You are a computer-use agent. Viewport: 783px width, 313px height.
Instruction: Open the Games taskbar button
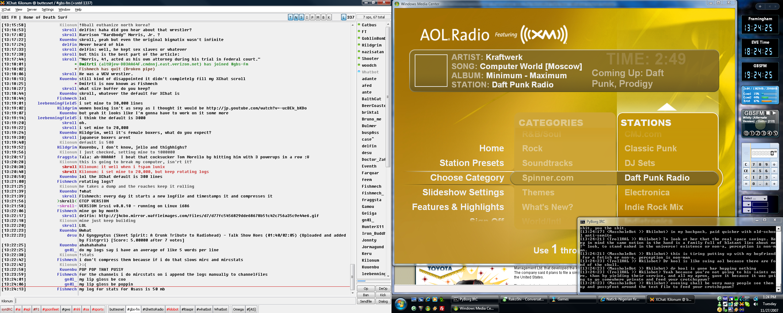573,300
